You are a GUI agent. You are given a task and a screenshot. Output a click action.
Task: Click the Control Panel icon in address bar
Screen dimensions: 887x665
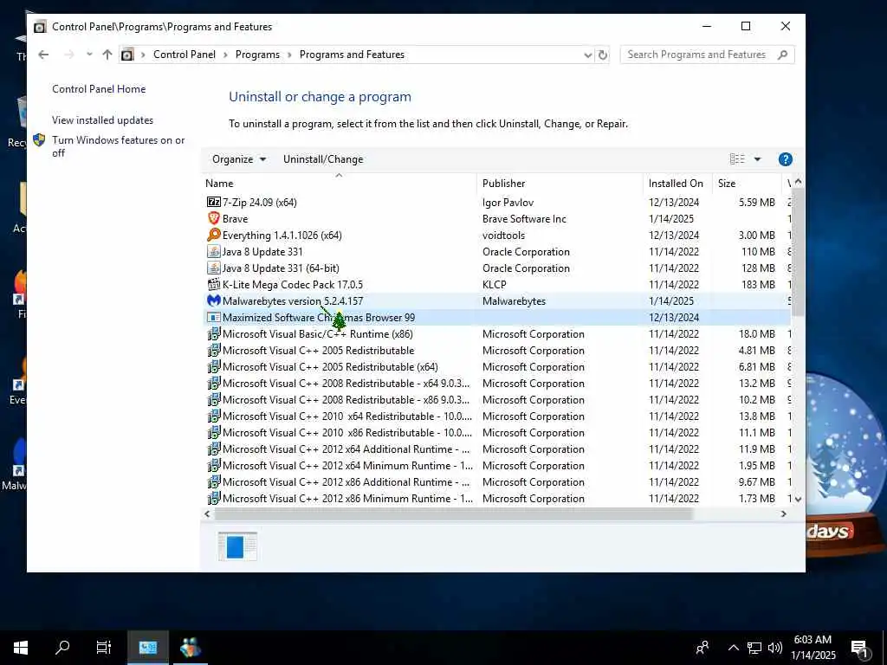pyautogui.click(x=127, y=55)
